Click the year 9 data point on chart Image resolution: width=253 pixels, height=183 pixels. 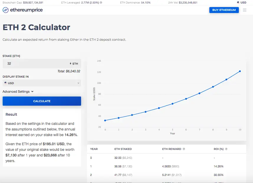(x=226, y=79)
